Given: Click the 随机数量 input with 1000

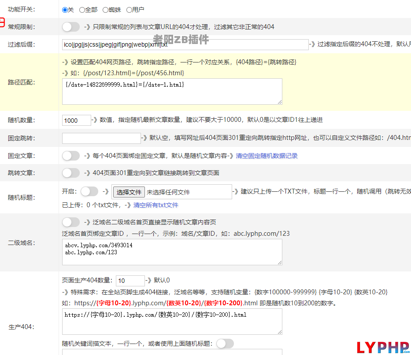Looking at the screenshot, I should point(77,121).
